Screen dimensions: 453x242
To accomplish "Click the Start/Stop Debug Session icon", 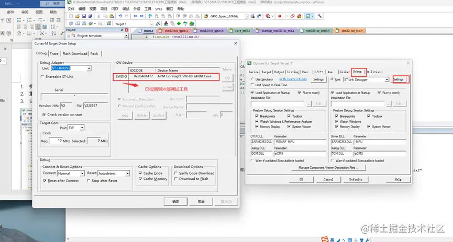I will pos(268,16).
